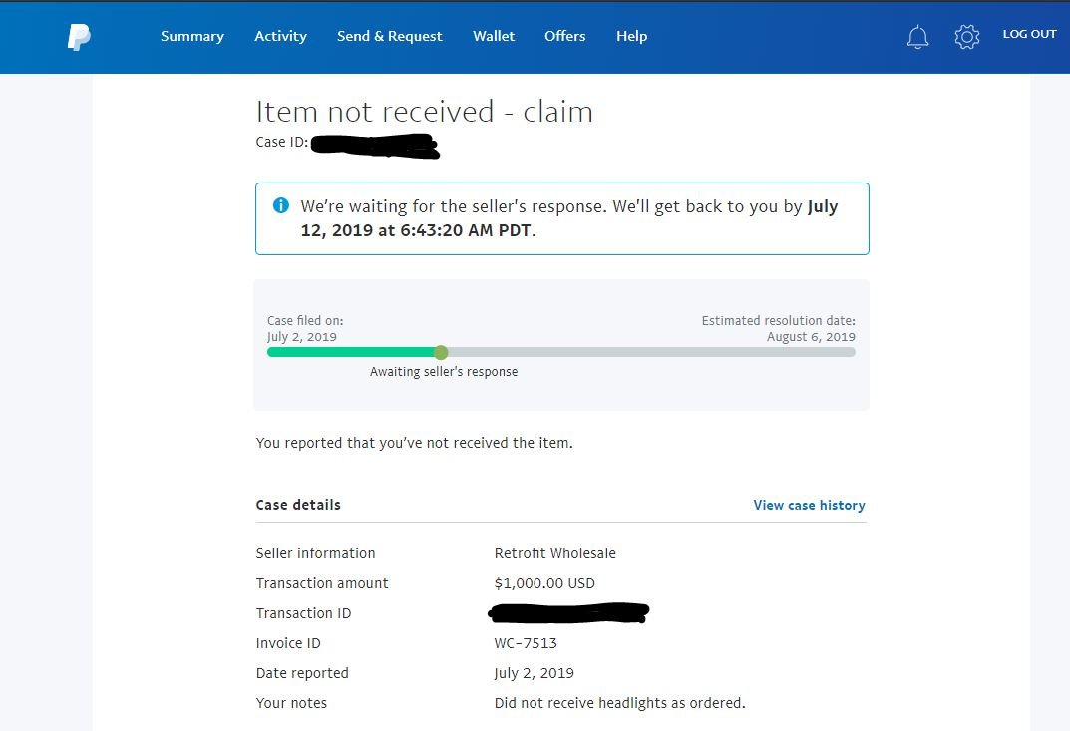The width and height of the screenshot is (1070, 731).
Task: Click 'You reported that you've not received' text
Action: click(x=414, y=443)
